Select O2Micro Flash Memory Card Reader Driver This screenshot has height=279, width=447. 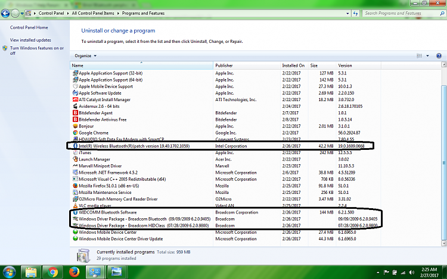(x=225, y=199)
